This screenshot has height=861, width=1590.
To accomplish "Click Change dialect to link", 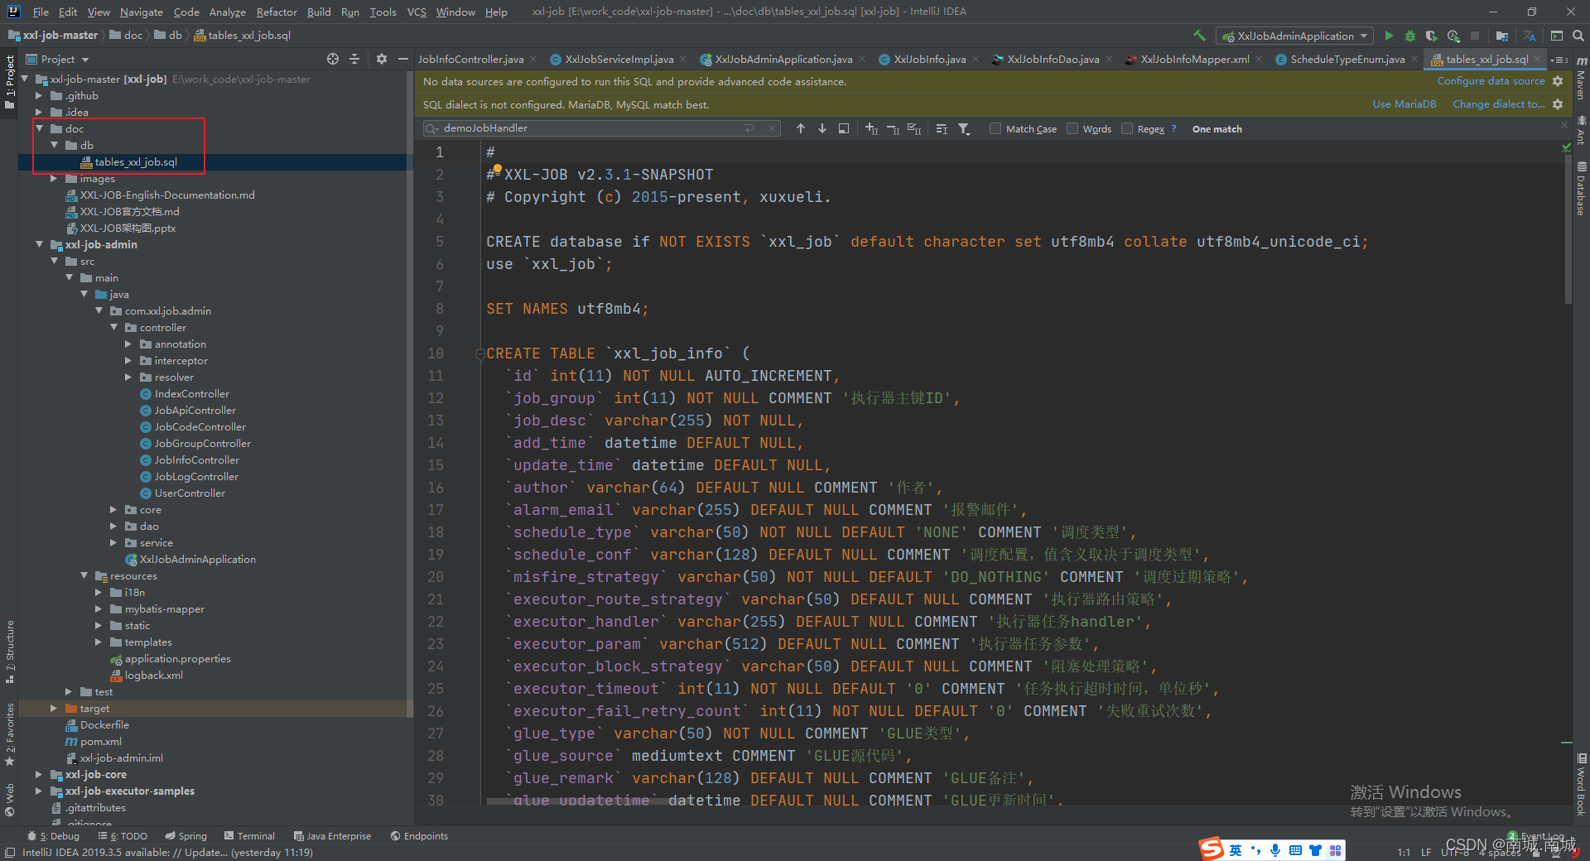I will pos(1498,104).
